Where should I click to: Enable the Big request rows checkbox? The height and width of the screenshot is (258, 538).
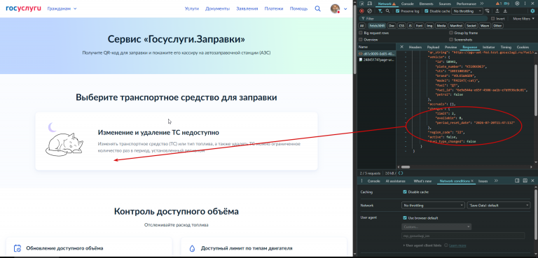pyautogui.click(x=361, y=33)
